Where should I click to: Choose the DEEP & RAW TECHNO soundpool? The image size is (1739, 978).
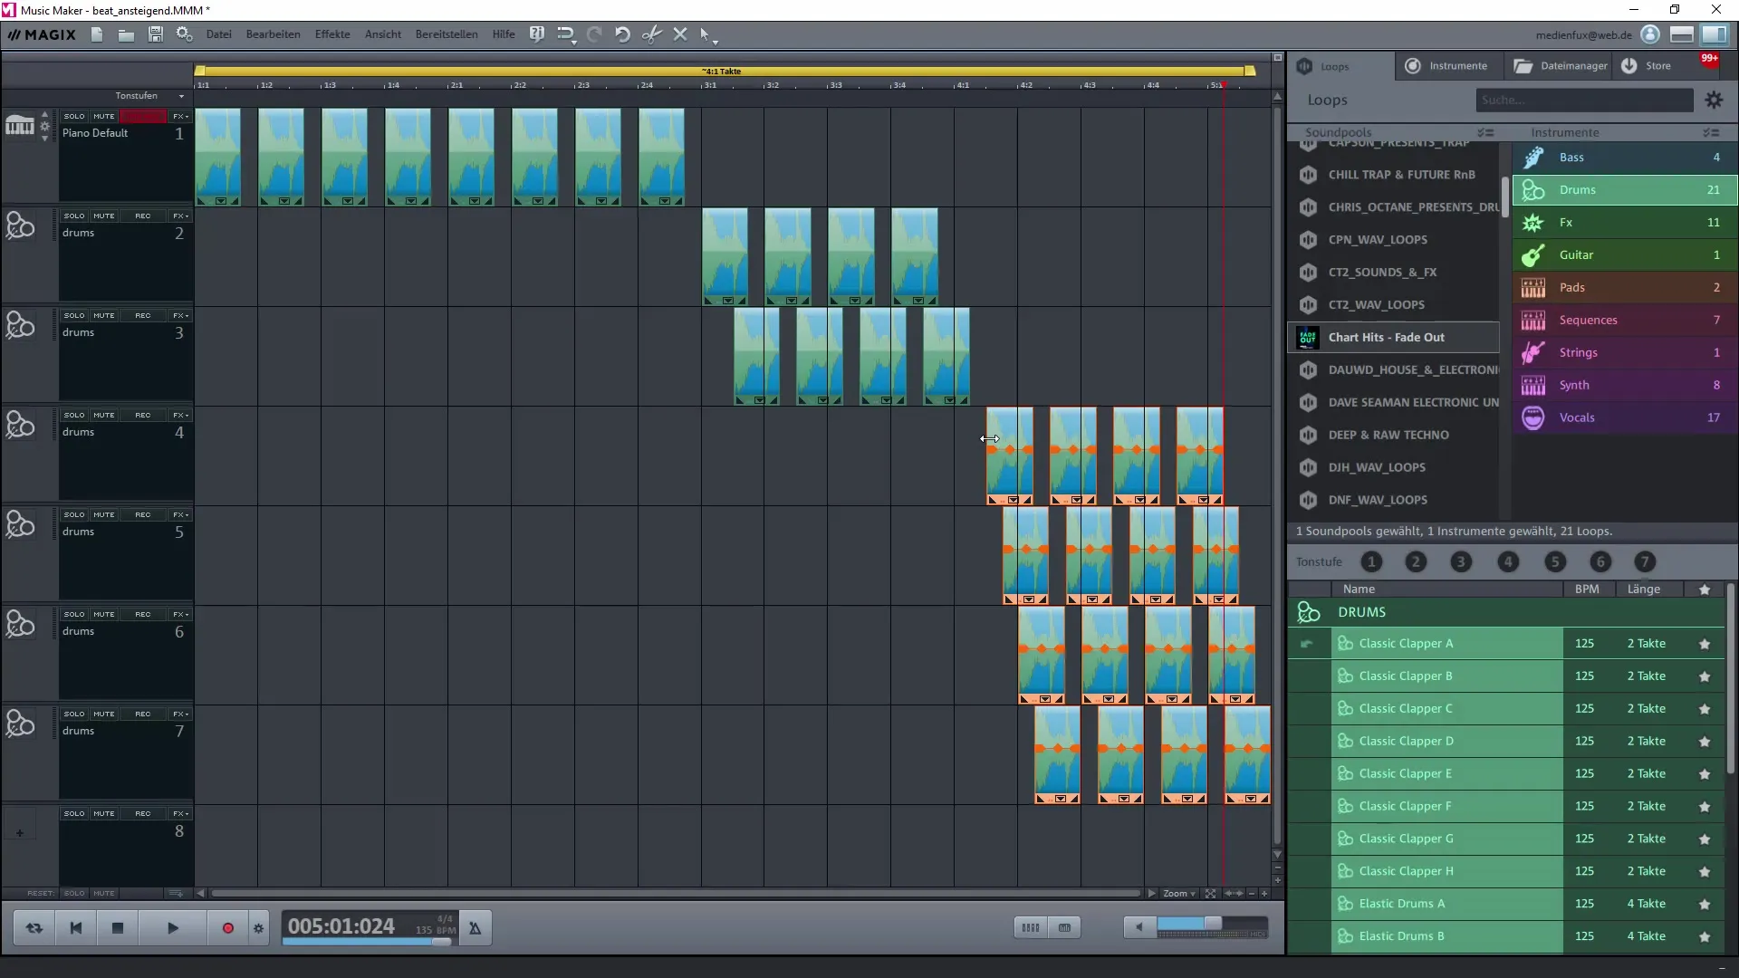pyautogui.click(x=1395, y=436)
